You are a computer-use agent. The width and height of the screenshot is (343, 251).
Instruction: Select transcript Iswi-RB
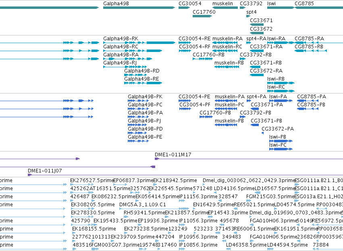(x=276, y=79)
